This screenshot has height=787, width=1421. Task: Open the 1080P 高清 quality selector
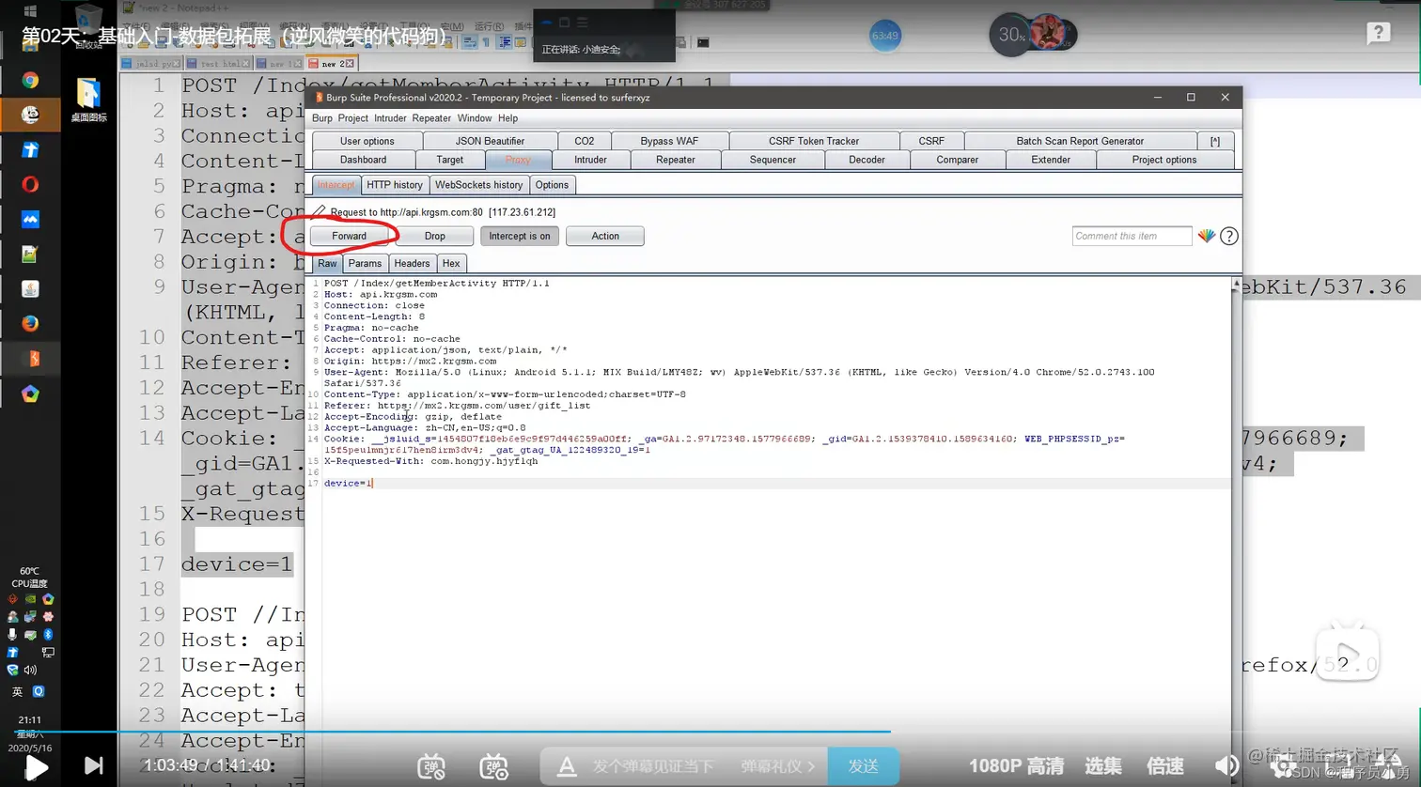click(x=1015, y=766)
